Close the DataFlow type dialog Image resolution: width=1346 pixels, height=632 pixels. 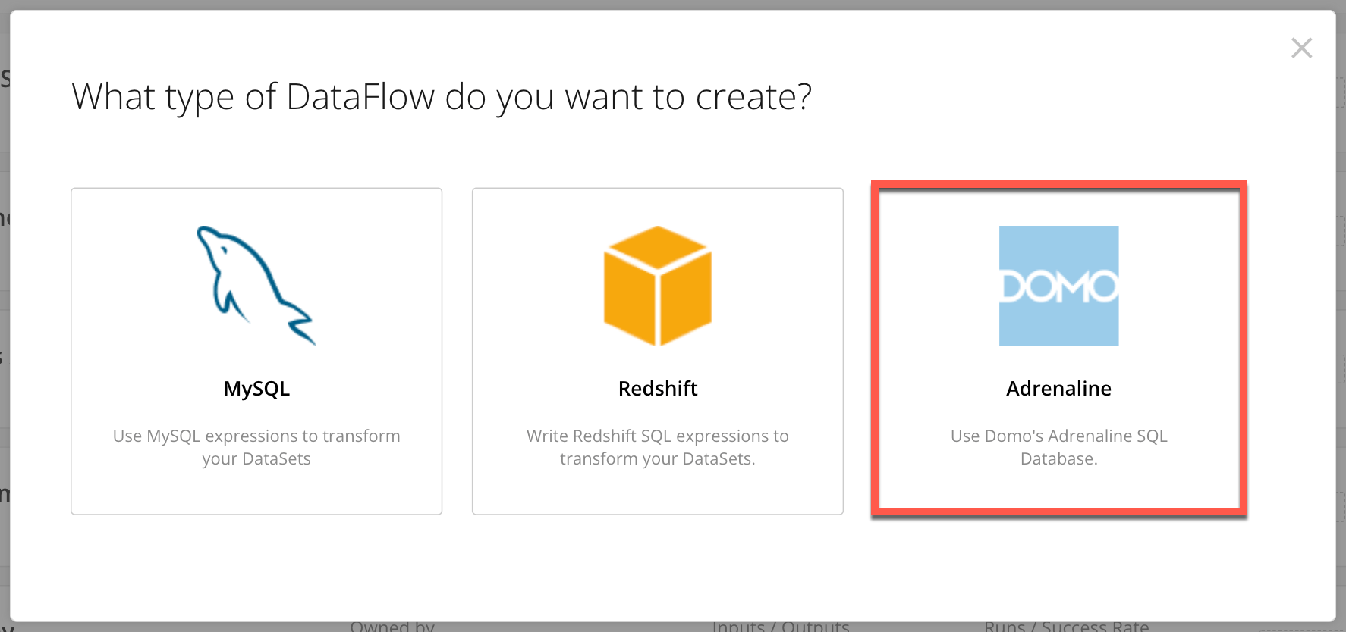(x=1301, y=48)
